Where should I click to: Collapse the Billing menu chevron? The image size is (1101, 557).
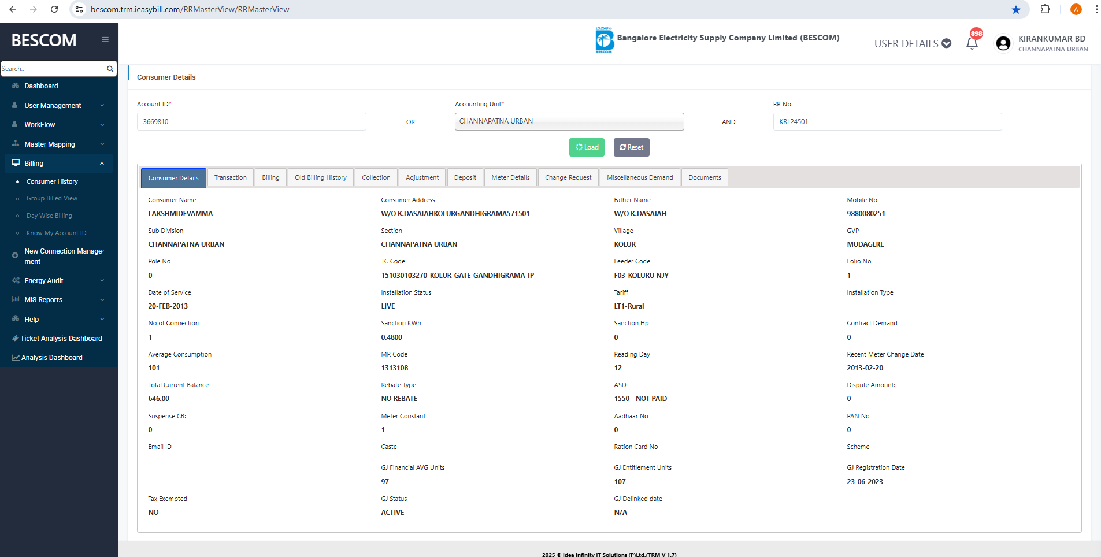(102, 164)
